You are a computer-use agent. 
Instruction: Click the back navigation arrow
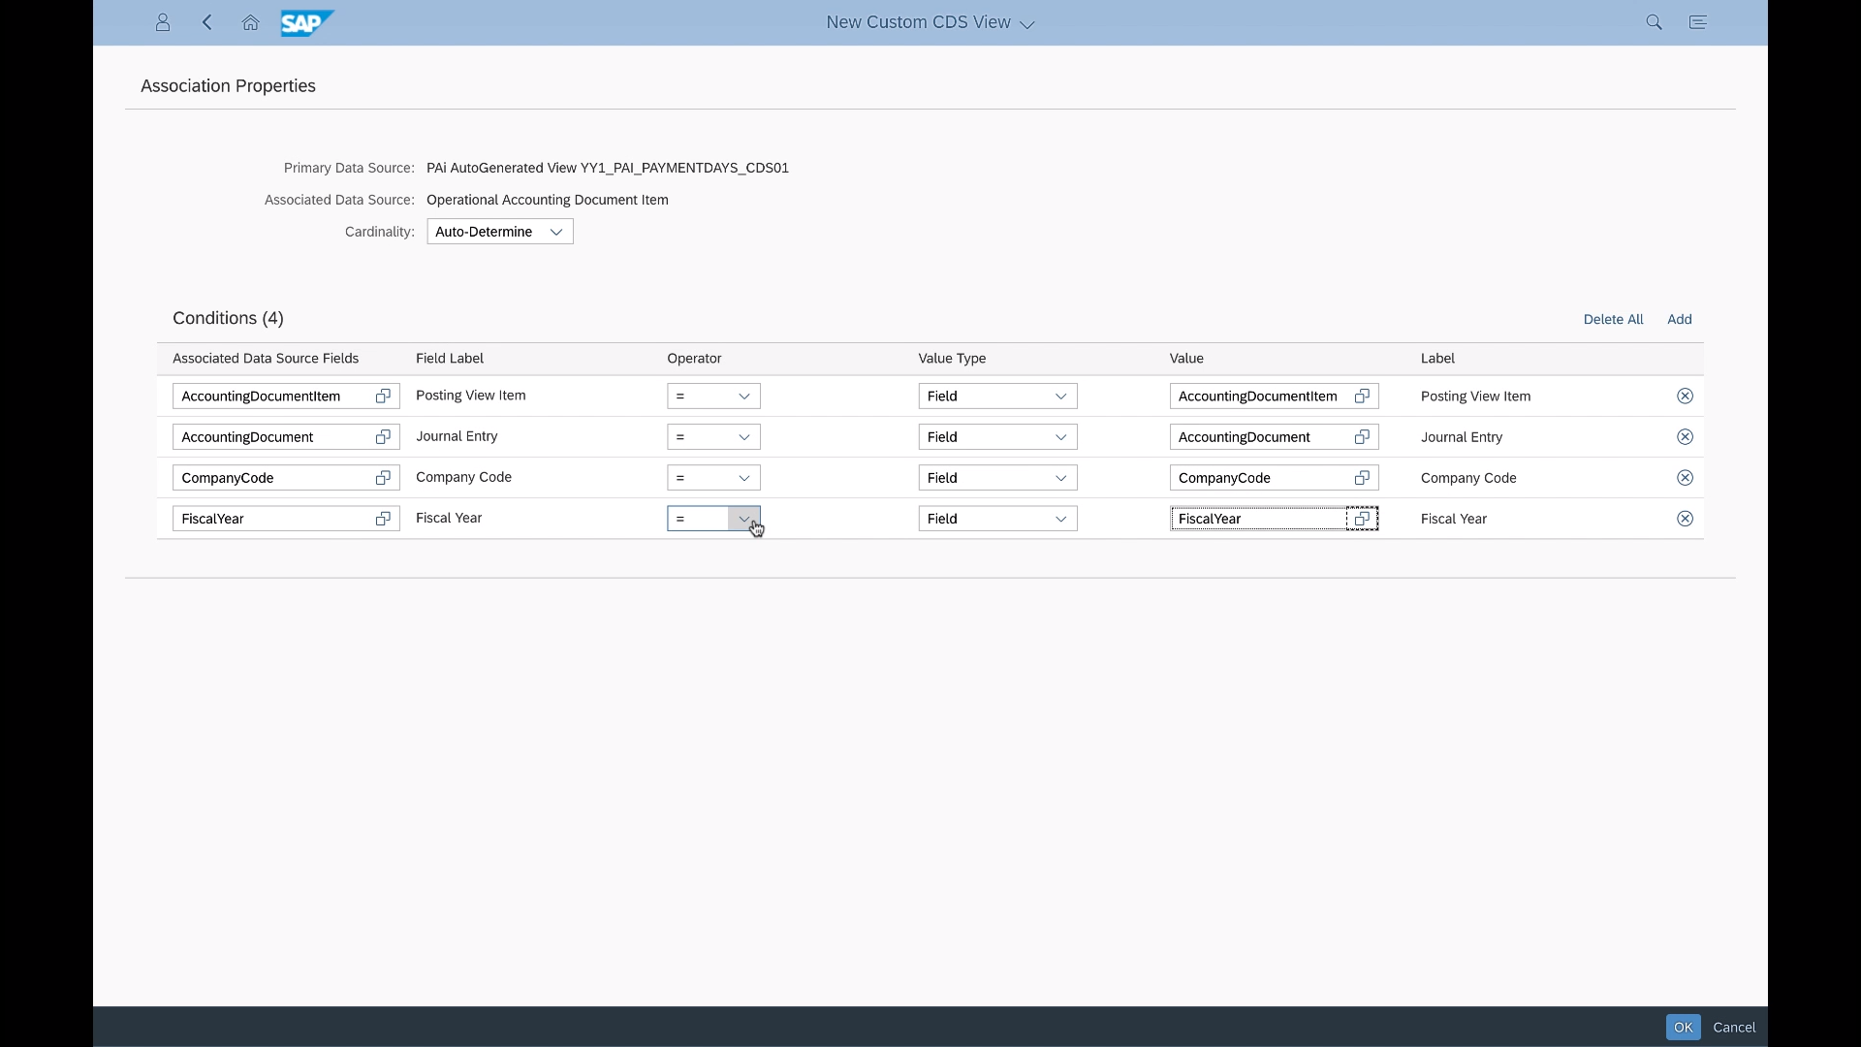coord(207,22)
